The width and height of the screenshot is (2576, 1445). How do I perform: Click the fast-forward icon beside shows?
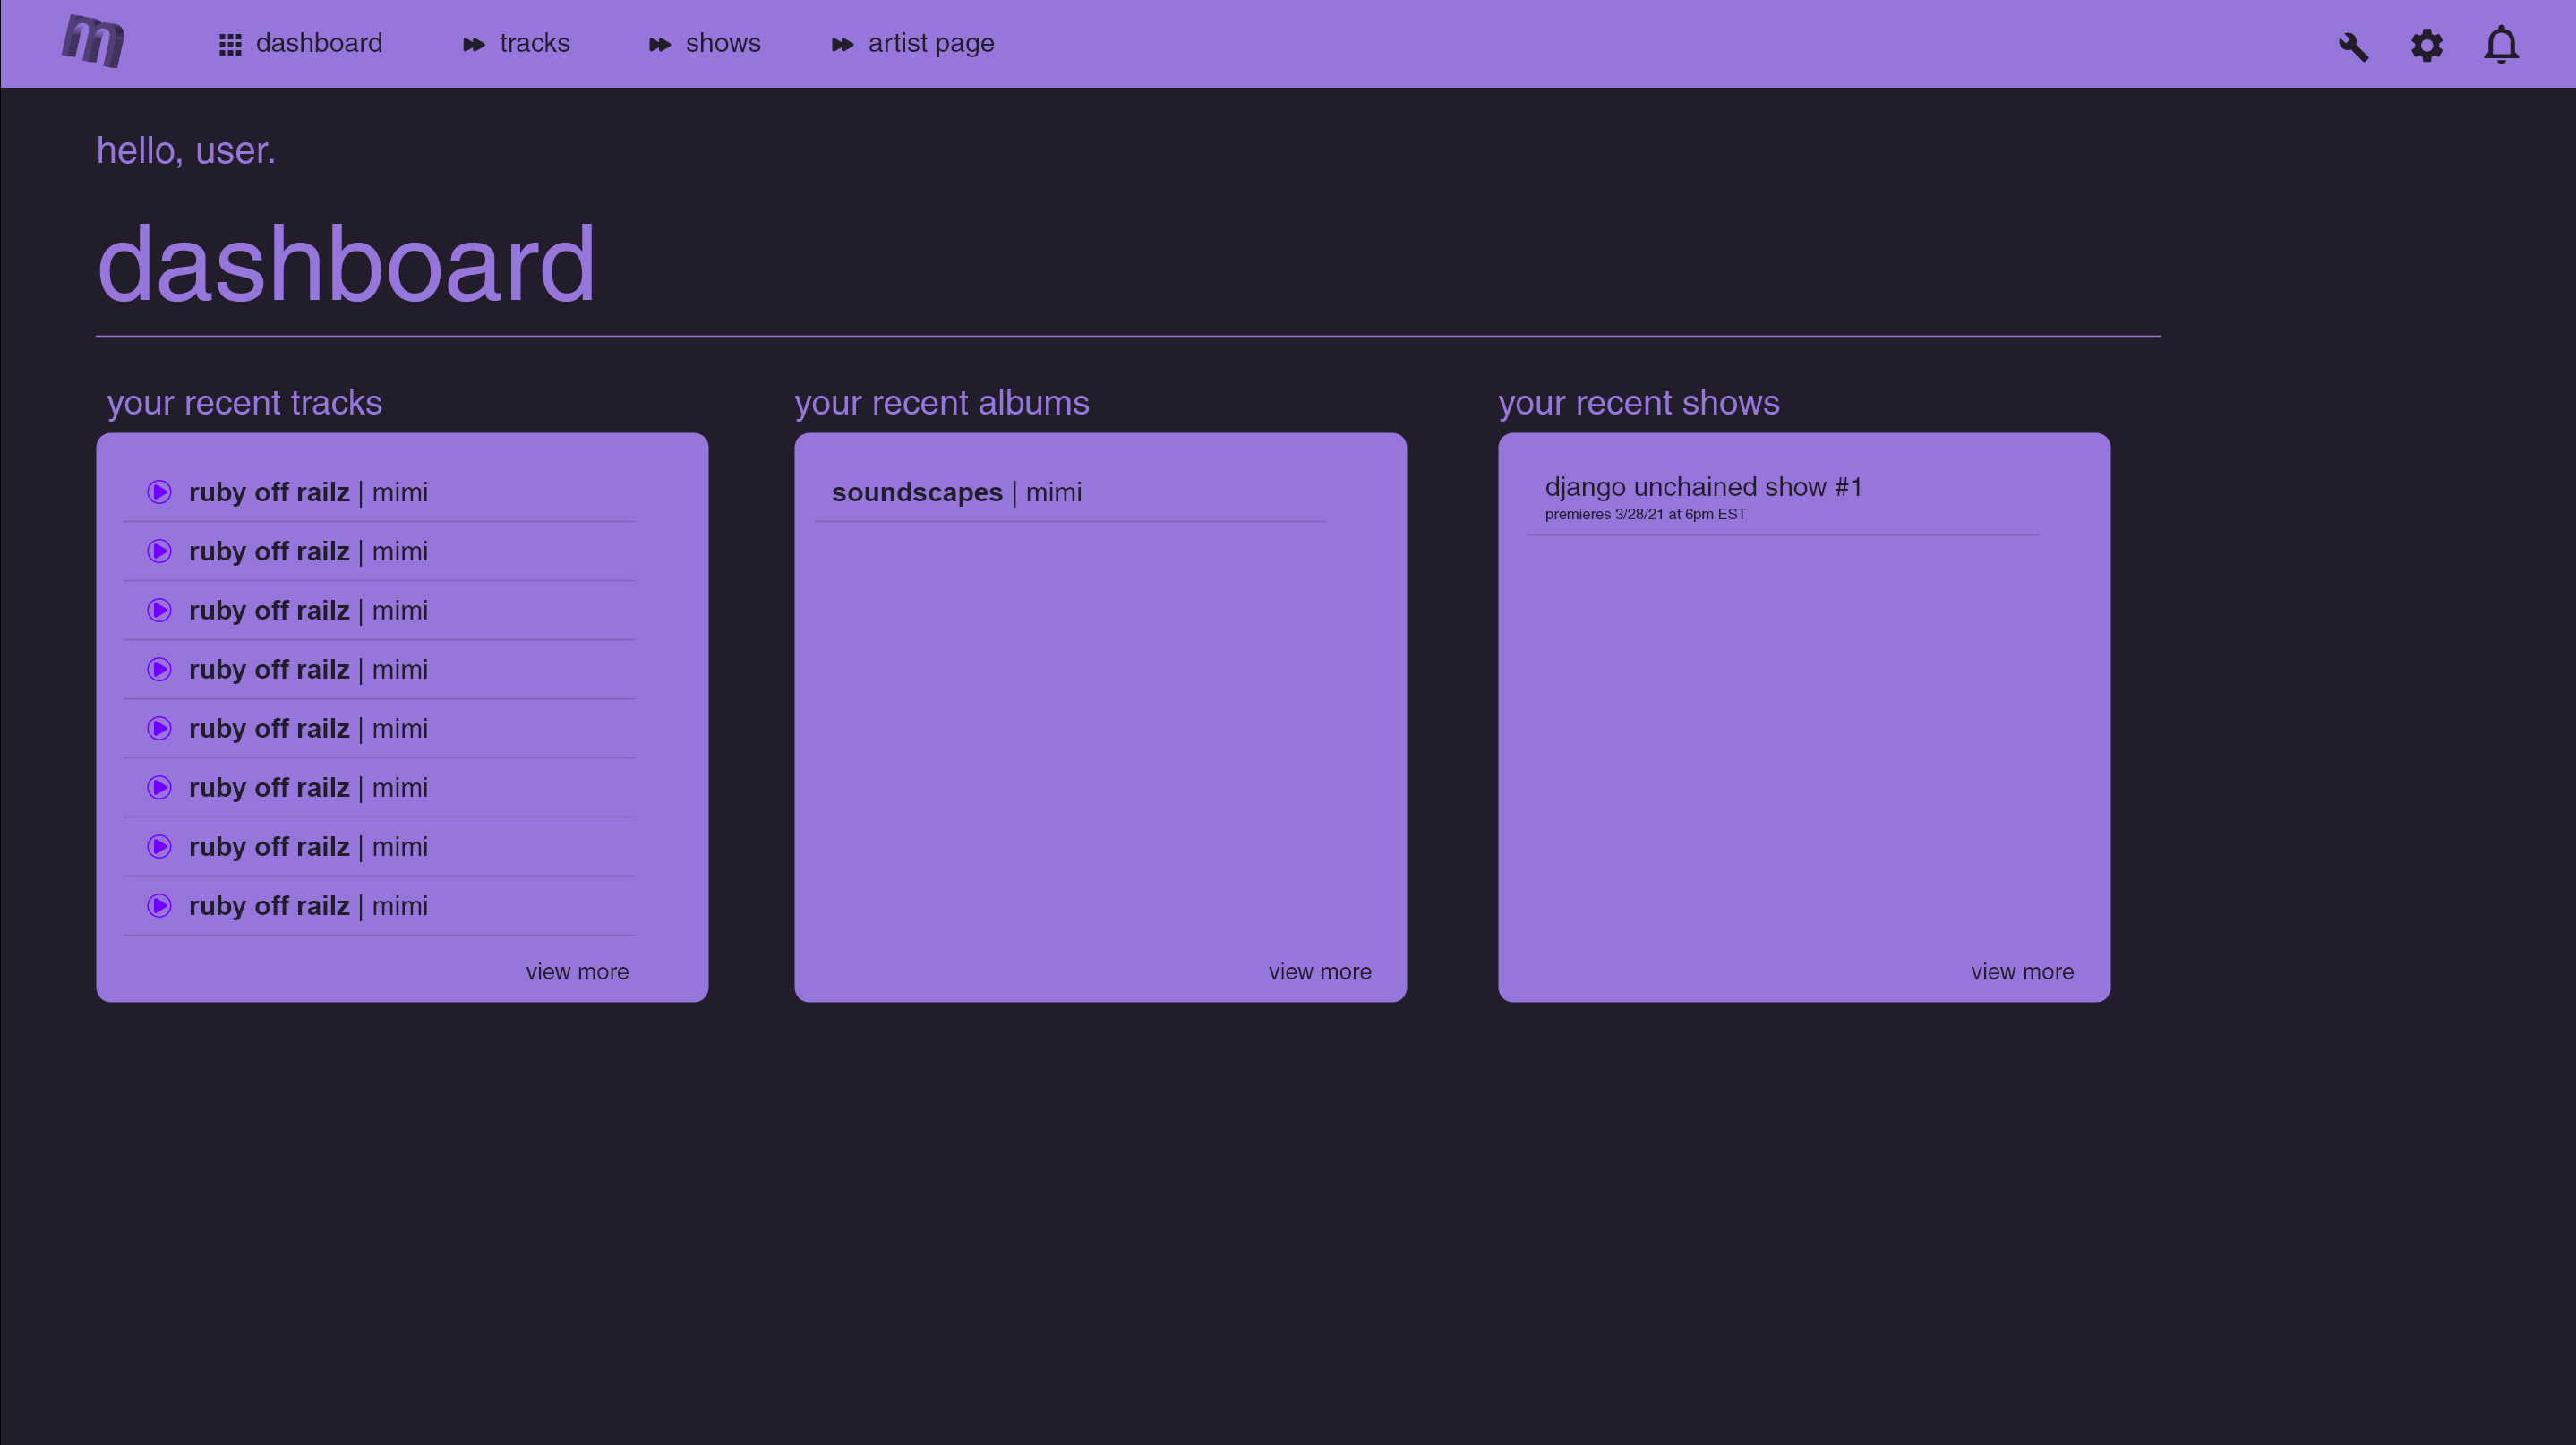pyautogui.click(x=659, y=45)
